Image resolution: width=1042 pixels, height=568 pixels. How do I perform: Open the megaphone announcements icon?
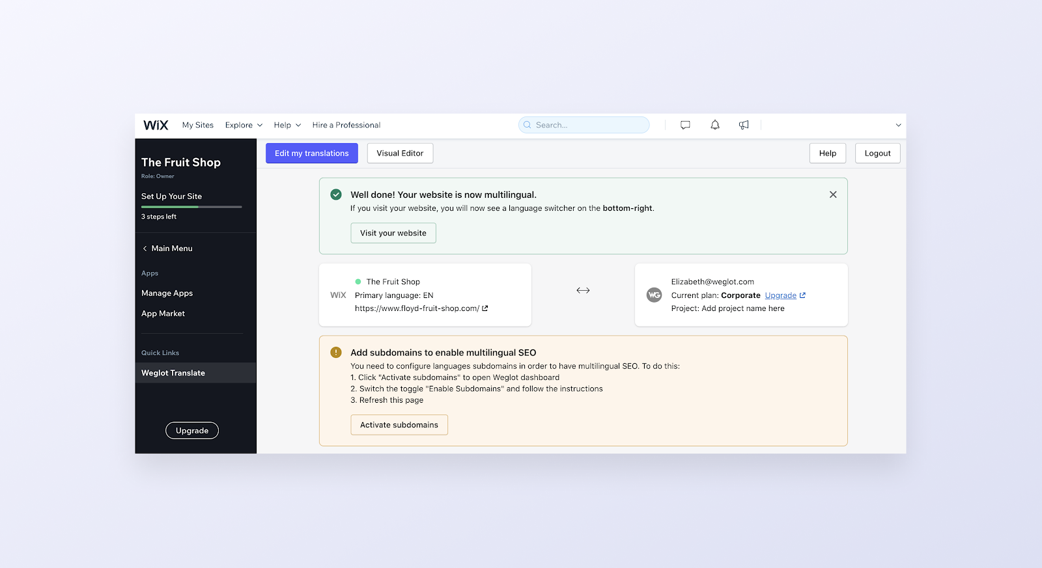(744, 125)
